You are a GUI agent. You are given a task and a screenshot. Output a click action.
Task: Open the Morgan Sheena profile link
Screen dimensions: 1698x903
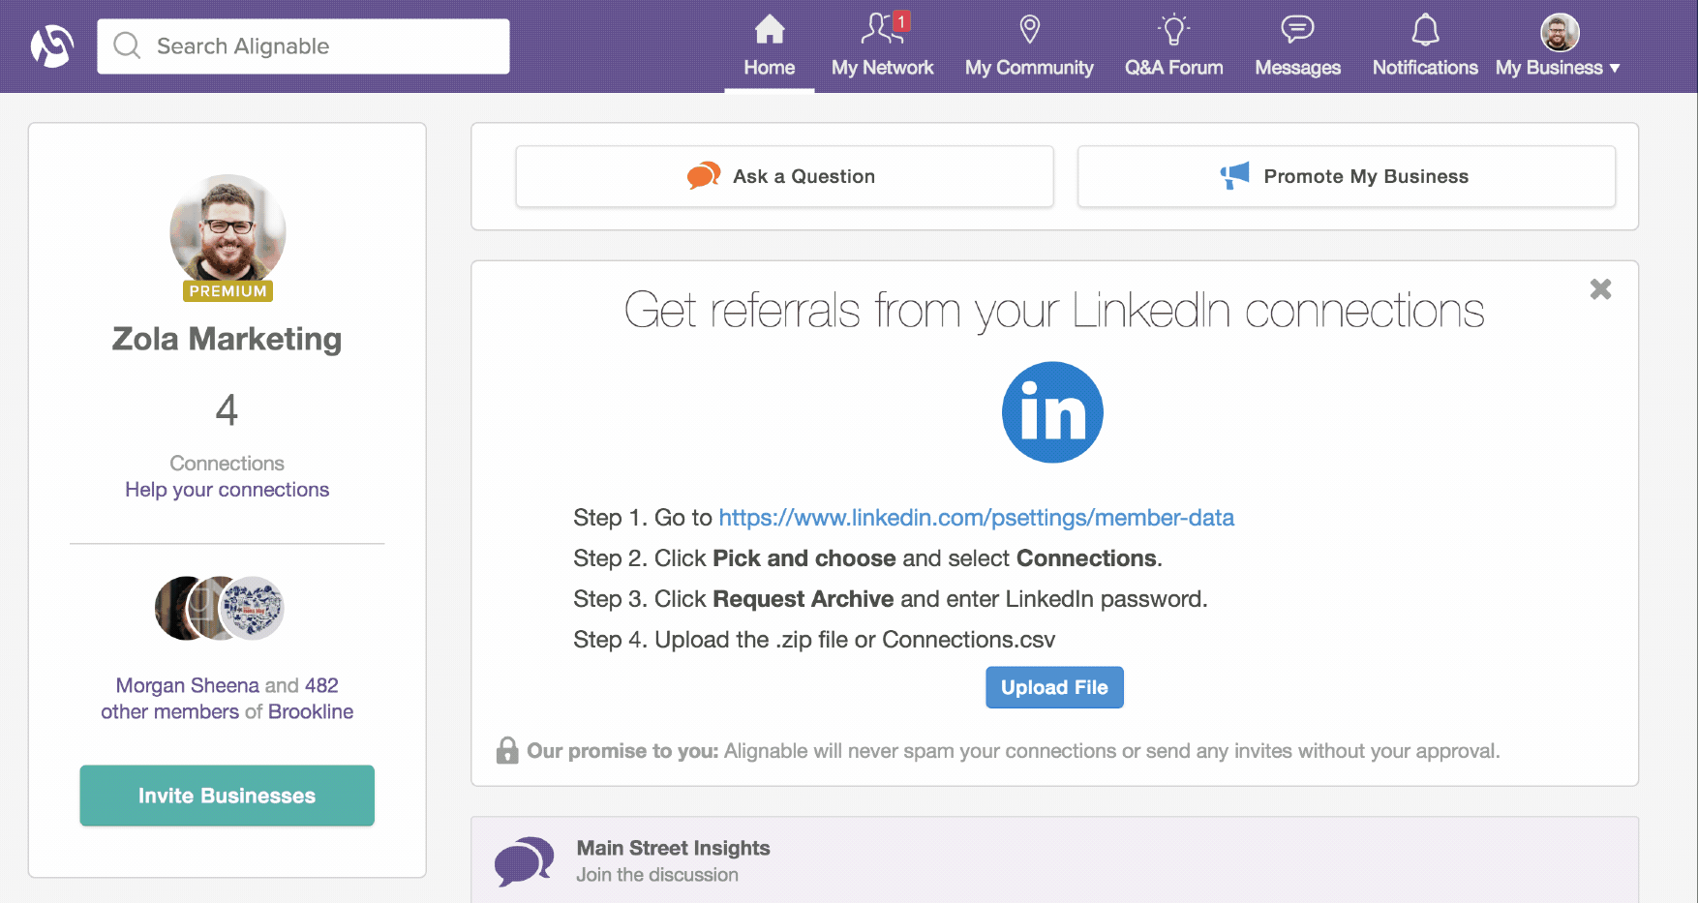188,685
